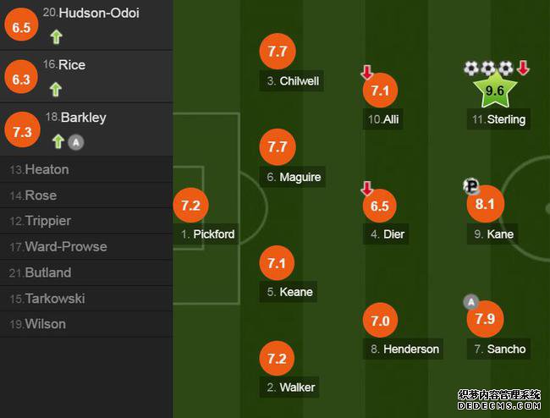This screenshot has height=418, width=550.
Task: Click Sterling's 9.6 star rating icon
Action: pyautogui.click(x=495, y=91)
